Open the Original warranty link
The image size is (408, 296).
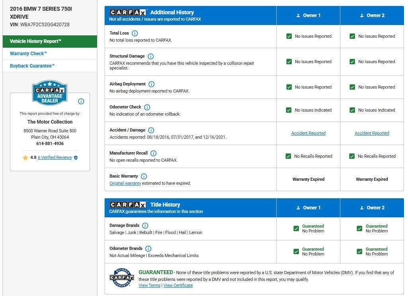point(125,184)
